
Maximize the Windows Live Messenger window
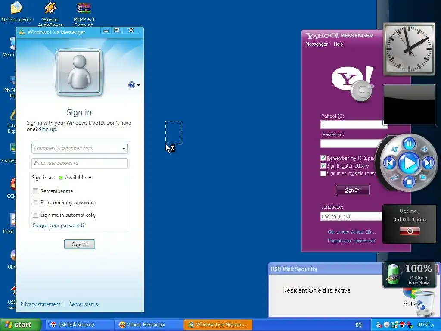click(x=117, y=30)
